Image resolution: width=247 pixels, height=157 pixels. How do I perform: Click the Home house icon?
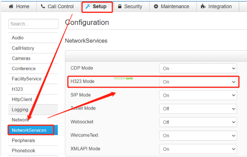11,7
